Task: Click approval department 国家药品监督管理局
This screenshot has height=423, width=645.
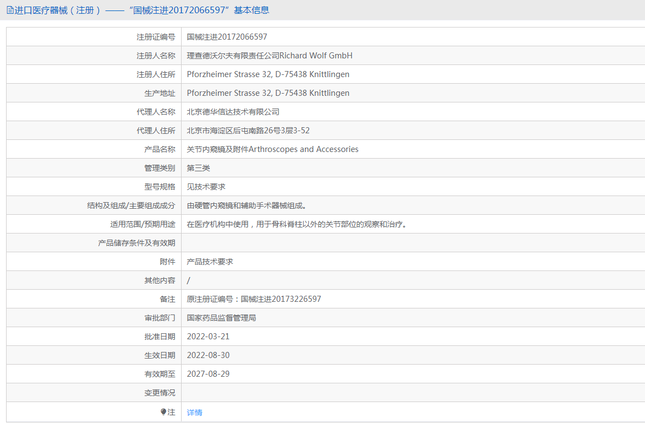Action: [221, 318]
